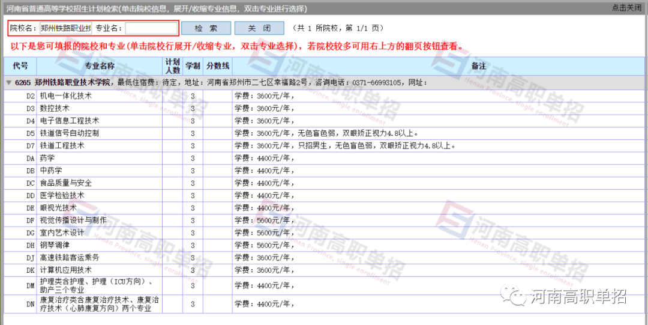
Task: Click 点击关闭 in the title bar
Action: point(626,8)
